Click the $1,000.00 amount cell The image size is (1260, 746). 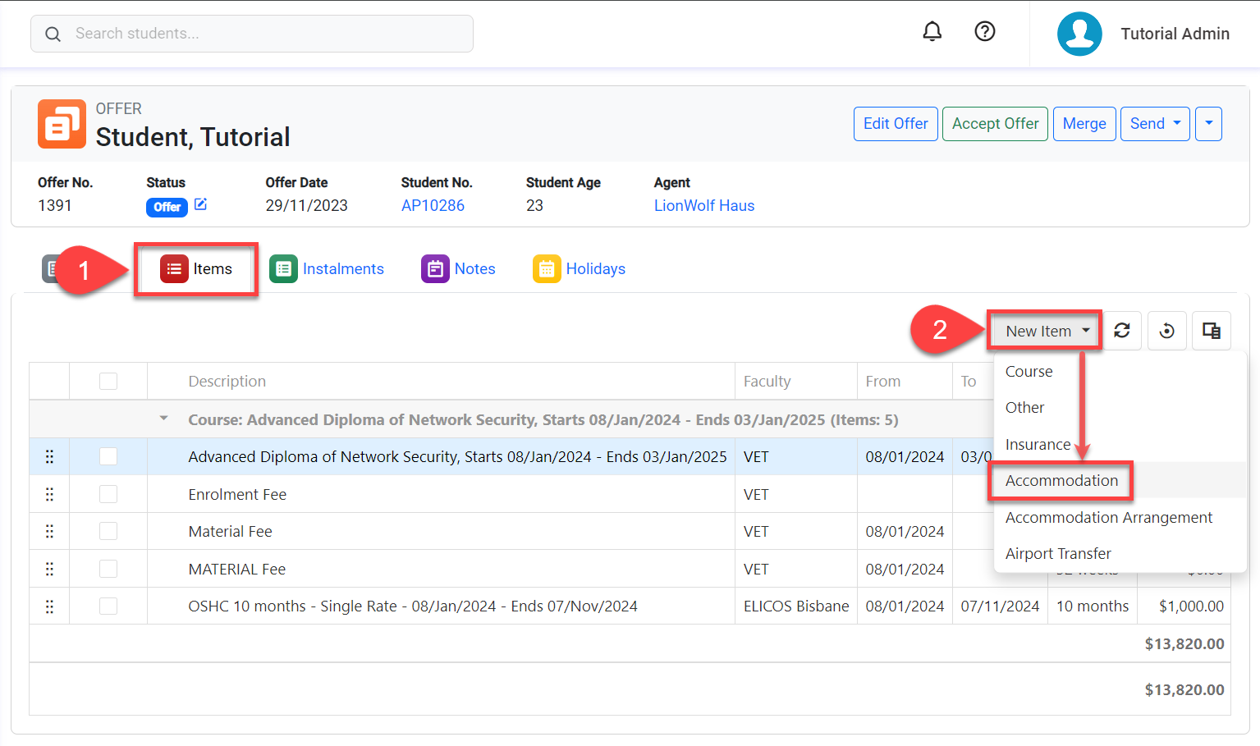coord(1183,606)
